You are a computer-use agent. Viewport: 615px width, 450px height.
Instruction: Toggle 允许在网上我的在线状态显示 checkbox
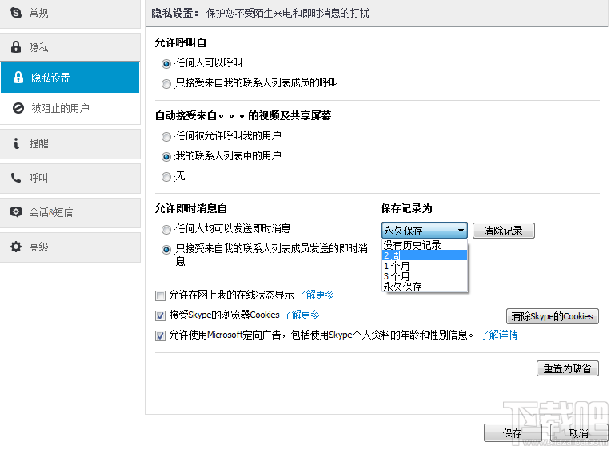160,295
